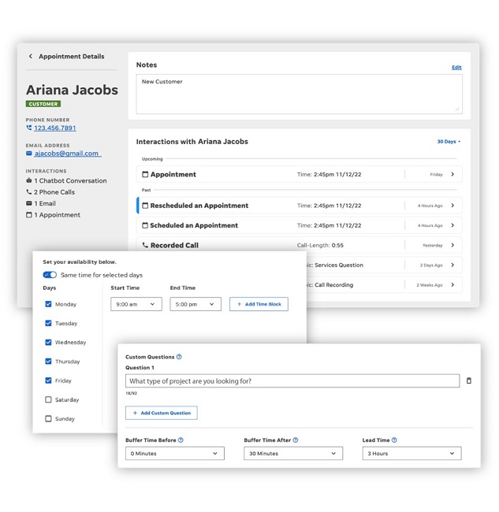The width and height of the screenshot is (499, 512).
Task: Click the calendar icon of Scheduled an Appointment
Action: tap(145, 225)
